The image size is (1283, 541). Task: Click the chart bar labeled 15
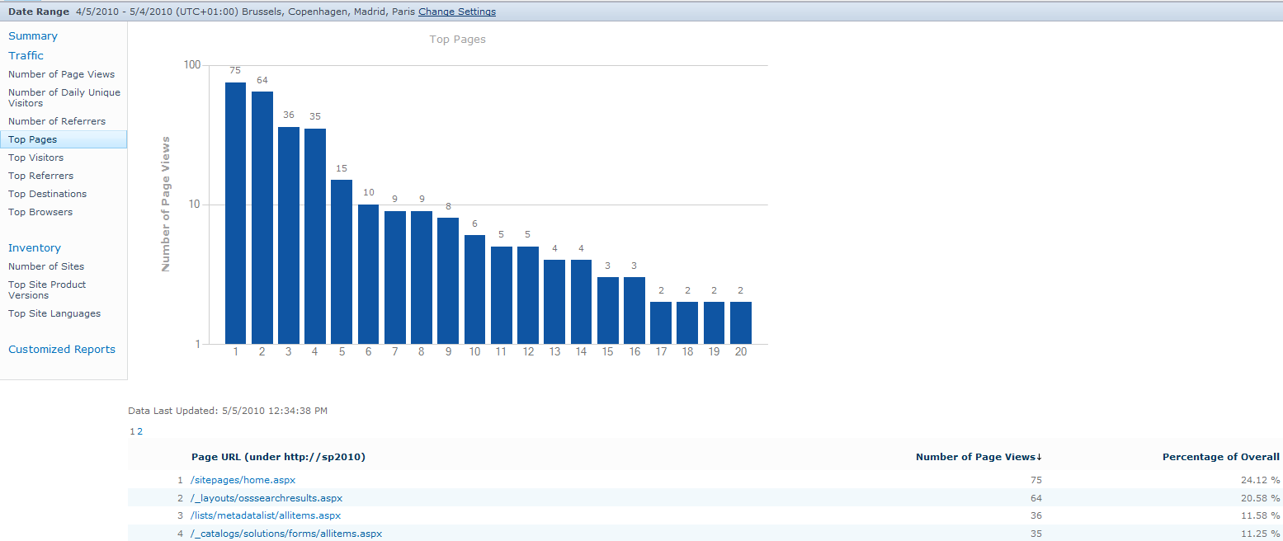(x=342, y=261)
